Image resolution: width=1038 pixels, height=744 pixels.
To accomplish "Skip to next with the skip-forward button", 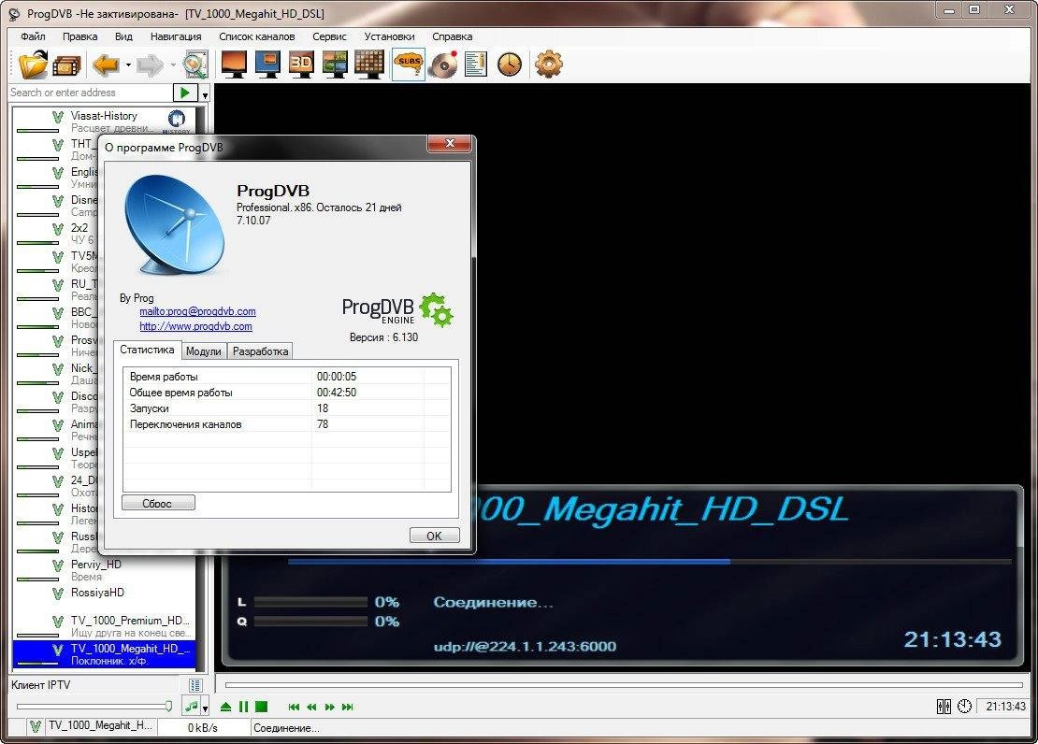I will click(348, 707).
